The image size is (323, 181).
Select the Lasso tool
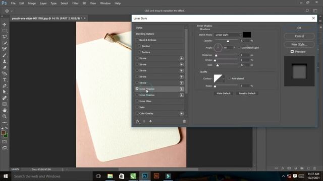point(5,37)
